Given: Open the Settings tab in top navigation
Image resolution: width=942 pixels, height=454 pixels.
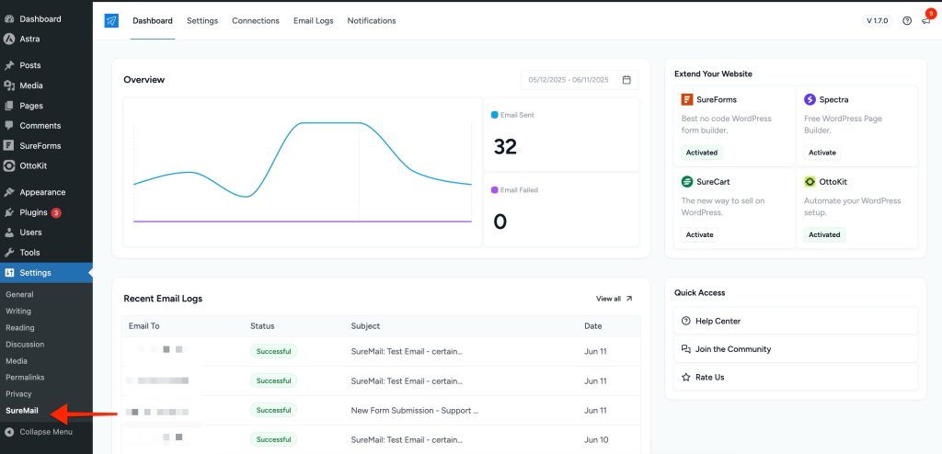Looking at the screenshot, I should (x=202, y=21).
